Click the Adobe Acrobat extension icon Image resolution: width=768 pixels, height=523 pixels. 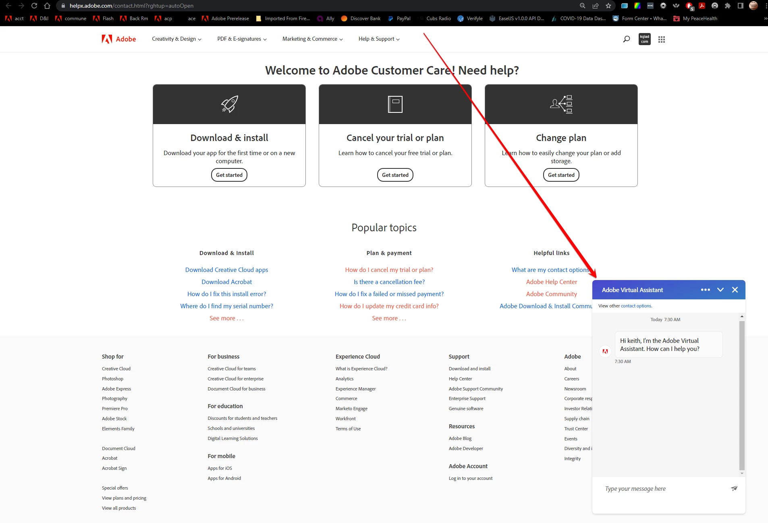(702, 6)
